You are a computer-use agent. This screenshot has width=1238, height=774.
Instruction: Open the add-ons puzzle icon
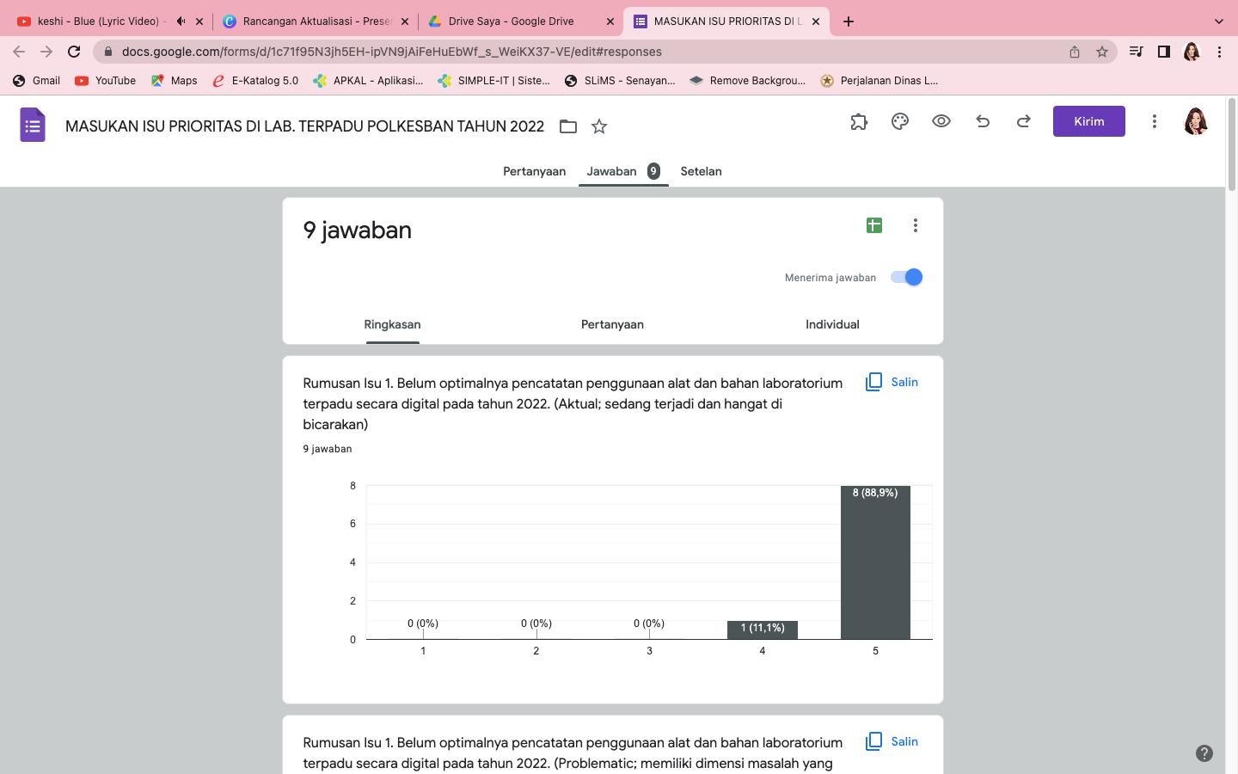click(859, 121)
